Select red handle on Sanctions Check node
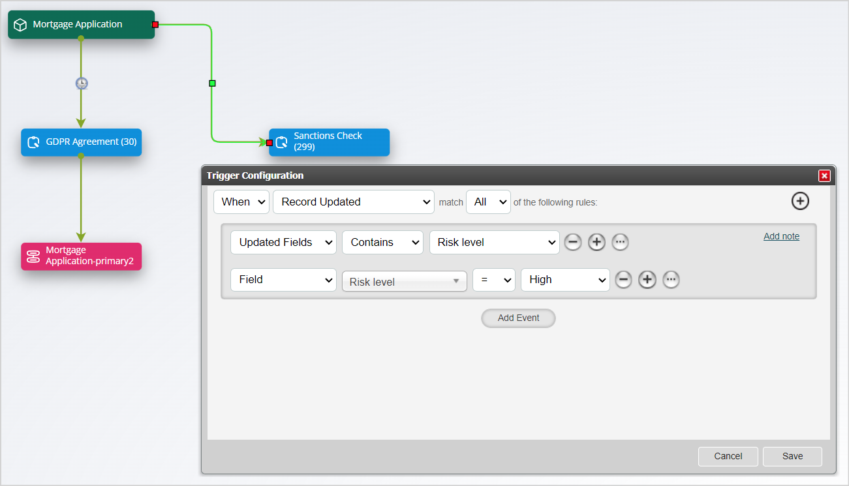 [x=270, y=142]
